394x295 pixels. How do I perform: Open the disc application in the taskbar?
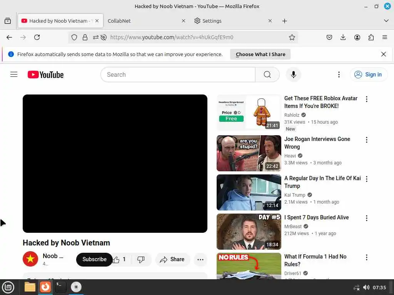pyautogui.click(x=76, y=287)
